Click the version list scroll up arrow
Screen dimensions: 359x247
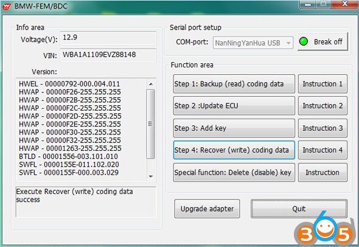click(151, 84)
